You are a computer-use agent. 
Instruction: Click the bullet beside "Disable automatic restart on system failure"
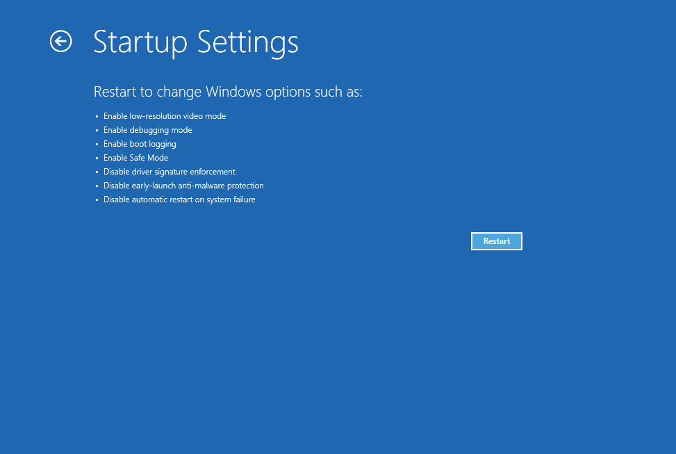(97, 200)
